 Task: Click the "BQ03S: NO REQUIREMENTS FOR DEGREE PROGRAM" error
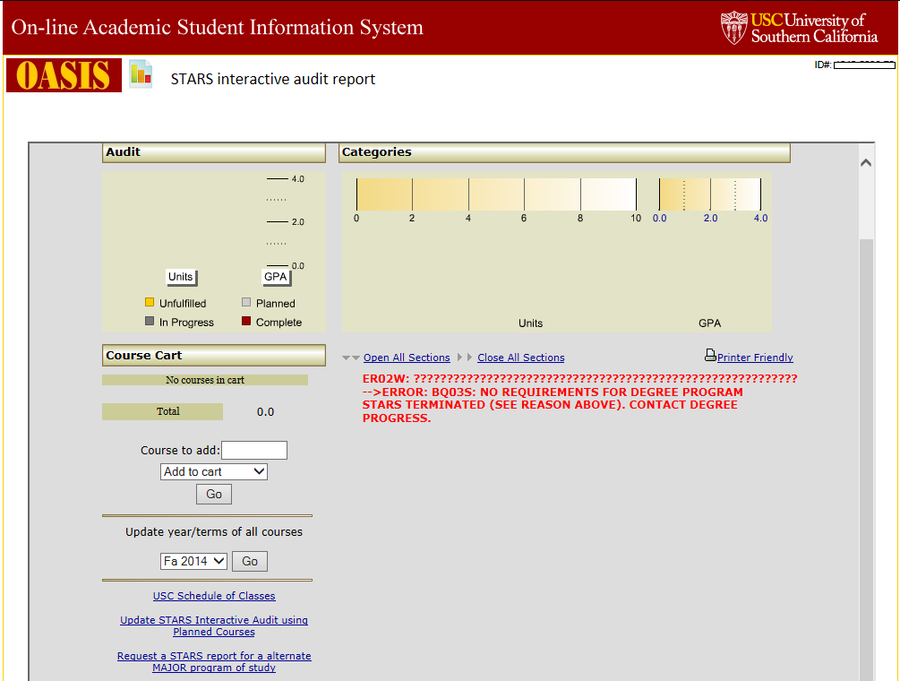pos(587,392)
